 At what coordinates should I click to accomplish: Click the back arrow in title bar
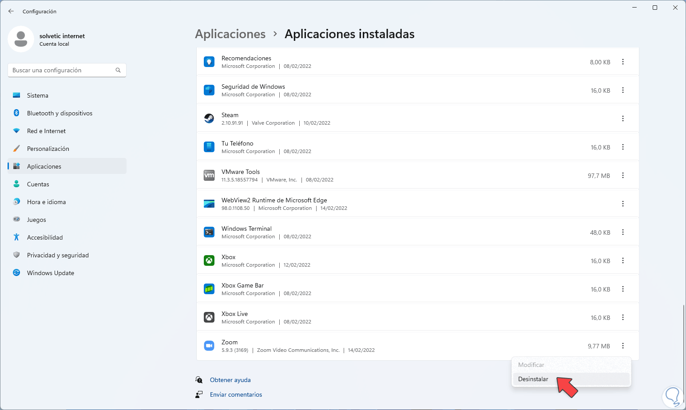point(11,11)
